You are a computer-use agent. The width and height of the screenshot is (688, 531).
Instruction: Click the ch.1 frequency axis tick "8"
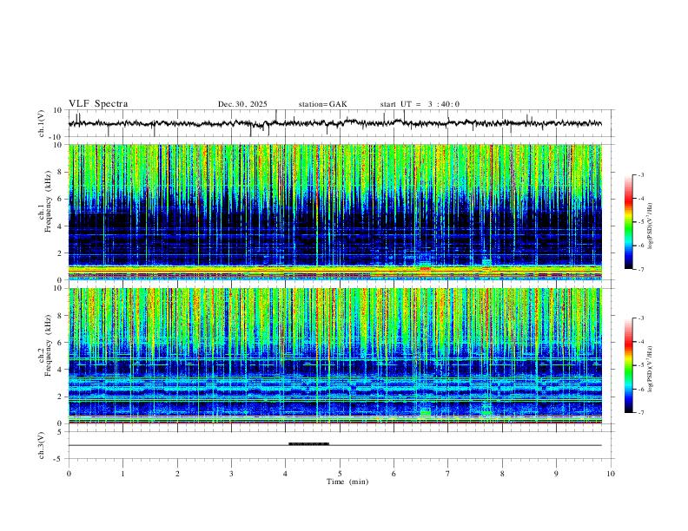tap(59, 172)
